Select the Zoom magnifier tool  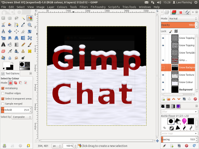(x=30, y=25)
